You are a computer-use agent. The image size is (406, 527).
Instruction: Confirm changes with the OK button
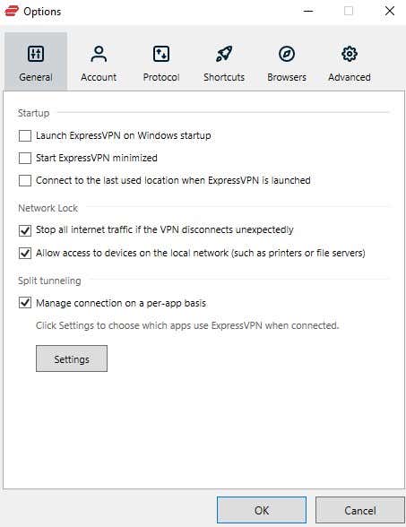pyautogui.click(x=262, y=510)
